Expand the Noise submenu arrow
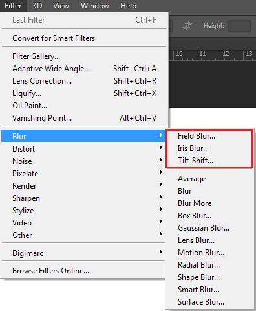Viewport: 256px width, 311px height. click(160, 160)
